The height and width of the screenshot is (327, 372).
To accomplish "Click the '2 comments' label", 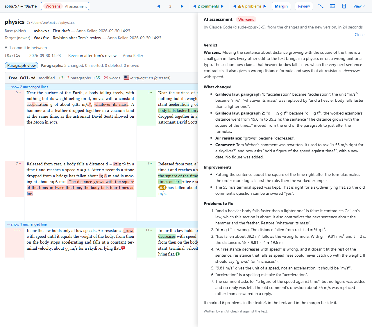I will tap(208, 6).
